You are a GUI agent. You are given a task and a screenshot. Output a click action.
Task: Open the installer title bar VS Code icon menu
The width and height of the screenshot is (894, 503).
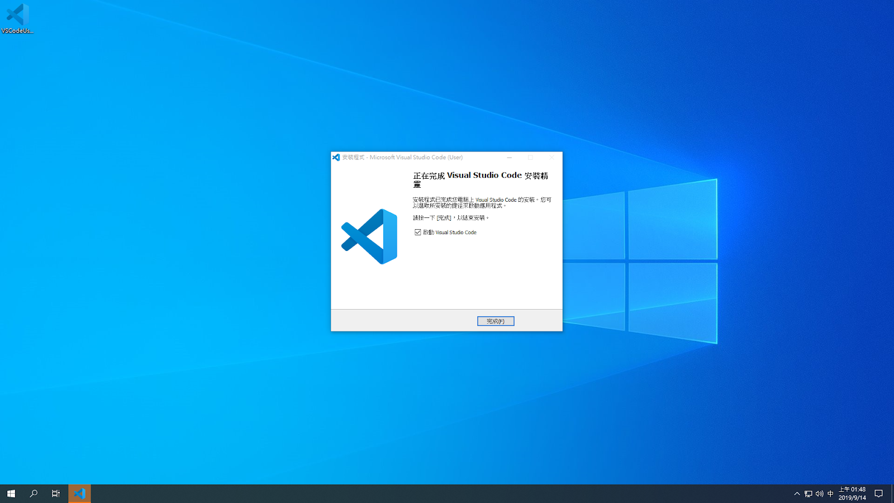336,158
